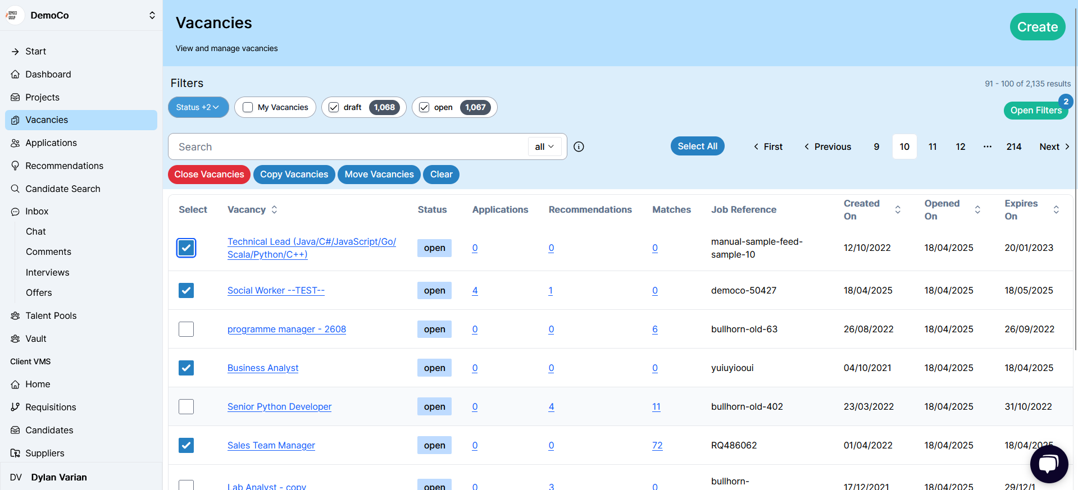This screenshot has height=490, width=1078.
Task: Click the Start arrow icon
Action: 15,52
